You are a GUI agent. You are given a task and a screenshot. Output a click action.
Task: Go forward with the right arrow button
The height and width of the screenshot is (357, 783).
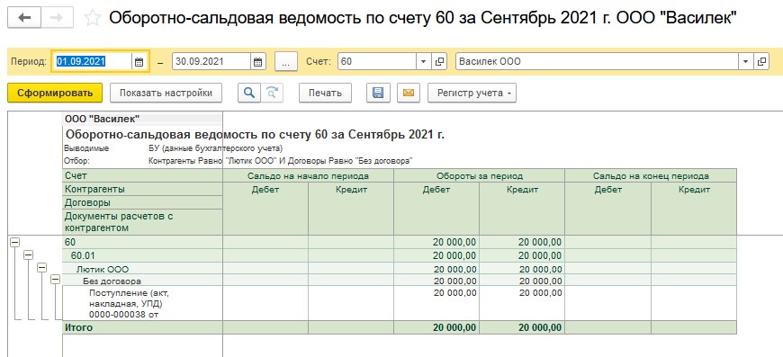(x=57, y=19)
